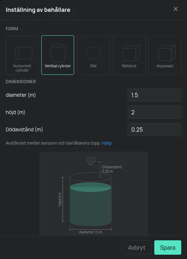Select the Horisontell cylinder shape
The image size is (187, 259).
22,55
